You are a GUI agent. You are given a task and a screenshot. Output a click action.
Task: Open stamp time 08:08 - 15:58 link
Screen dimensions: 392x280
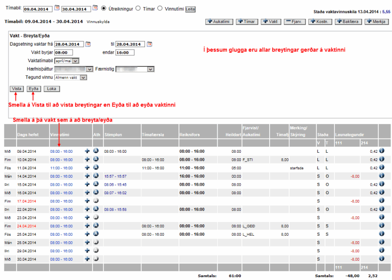(116, 210)
